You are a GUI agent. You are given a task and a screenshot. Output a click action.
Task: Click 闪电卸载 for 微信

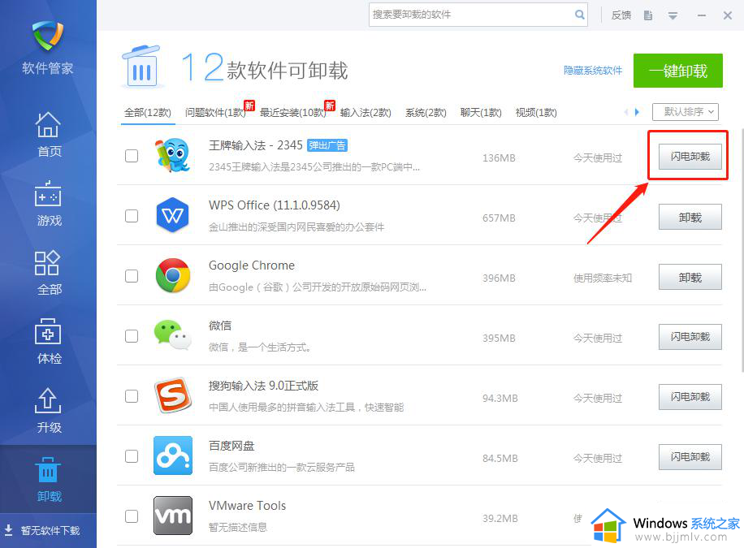690,337
